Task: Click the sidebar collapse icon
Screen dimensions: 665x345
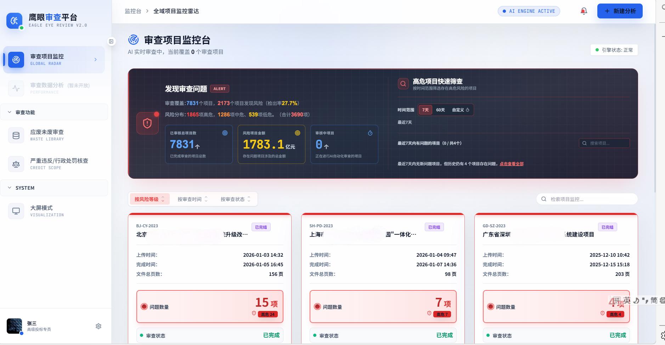Action: 111,41
